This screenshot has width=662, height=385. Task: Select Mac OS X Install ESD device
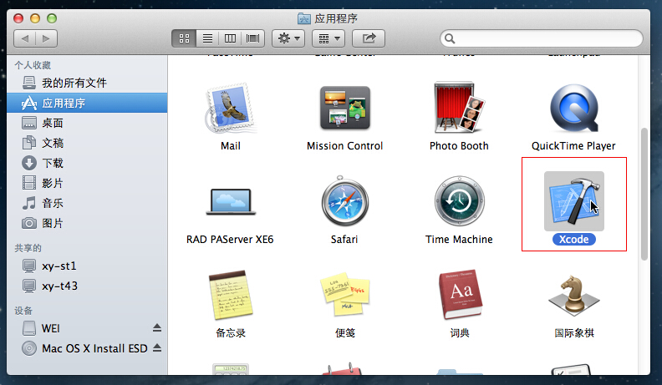[87, 348]
